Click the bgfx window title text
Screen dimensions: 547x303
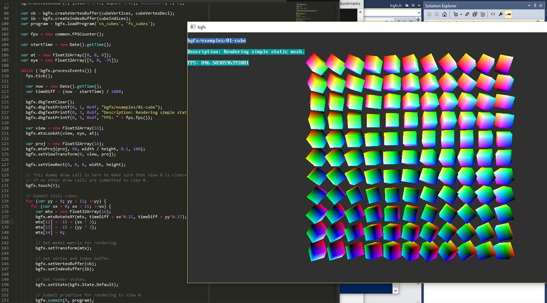(x=202, y=27)
